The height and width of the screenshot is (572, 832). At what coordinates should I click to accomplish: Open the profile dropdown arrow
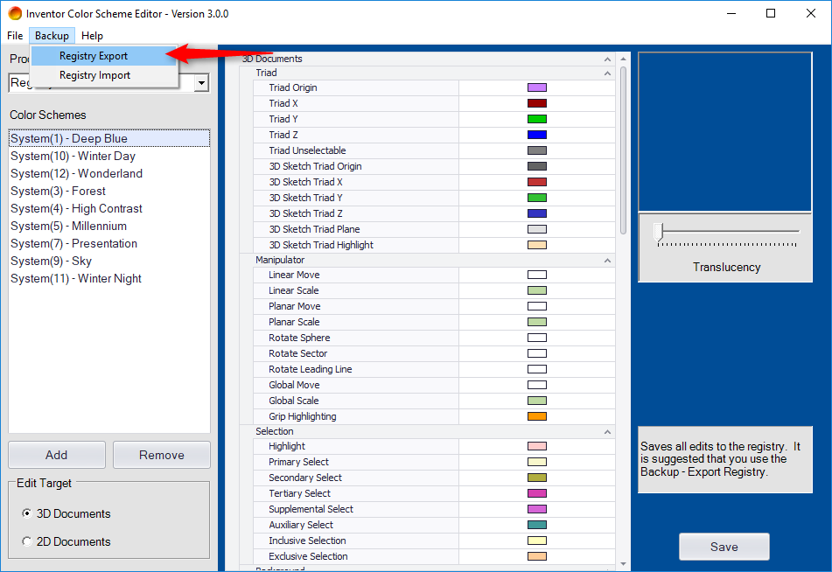click(x=201, y=83)
